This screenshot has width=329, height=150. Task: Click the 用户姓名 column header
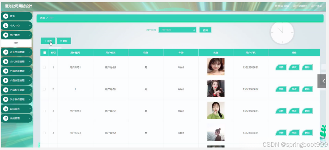click(110, 53)
